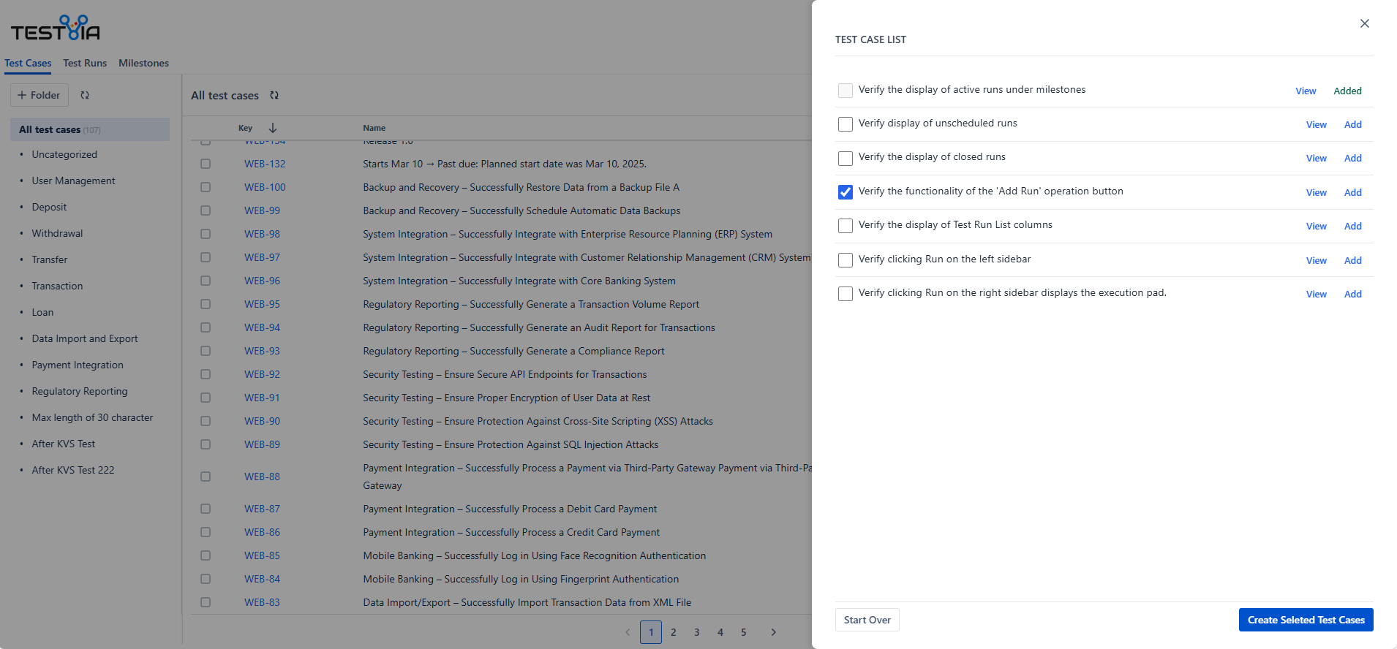Jump to page 3 in pagination
The image size is (1397, 649).
[x=696, y=632]
